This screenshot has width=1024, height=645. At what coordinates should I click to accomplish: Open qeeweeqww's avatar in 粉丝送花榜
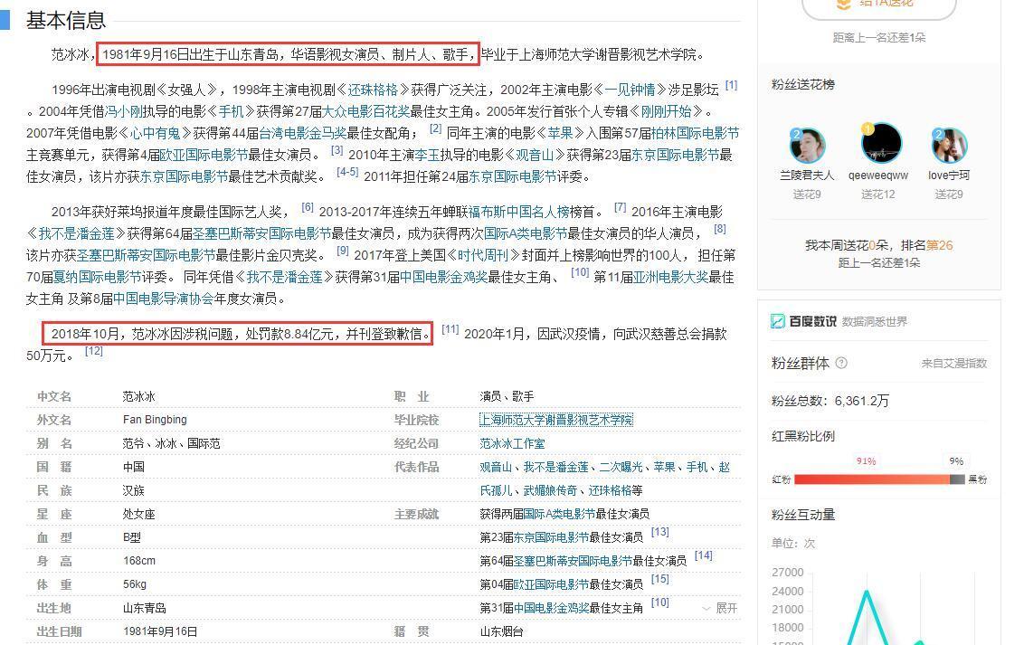click(881, 143)
